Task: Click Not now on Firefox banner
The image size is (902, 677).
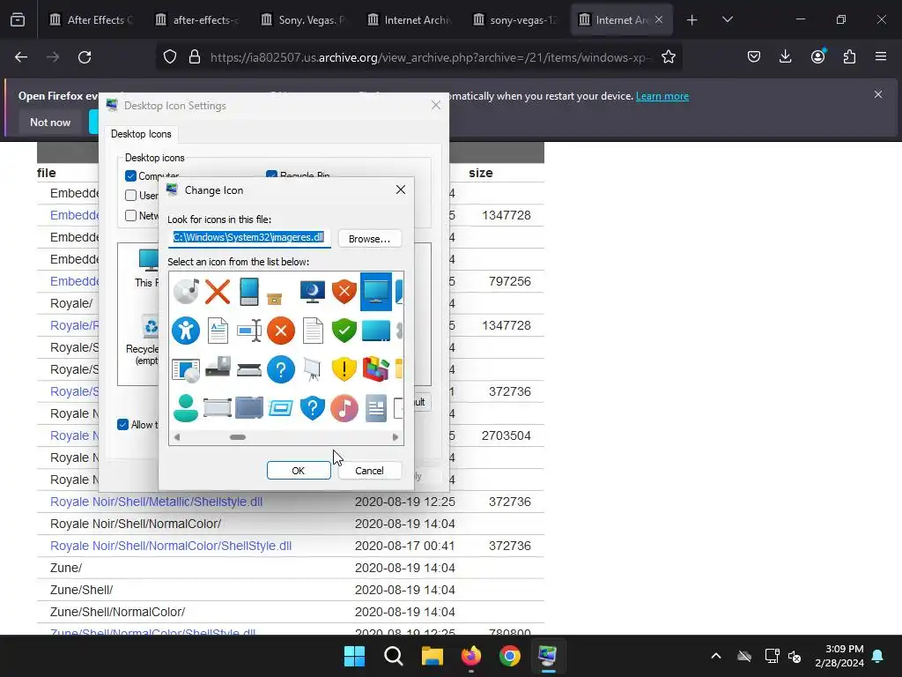Action: [50, 122]
